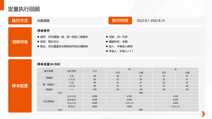
Task: Click the 关注消费品 row label cell
Action: (49, 101)
